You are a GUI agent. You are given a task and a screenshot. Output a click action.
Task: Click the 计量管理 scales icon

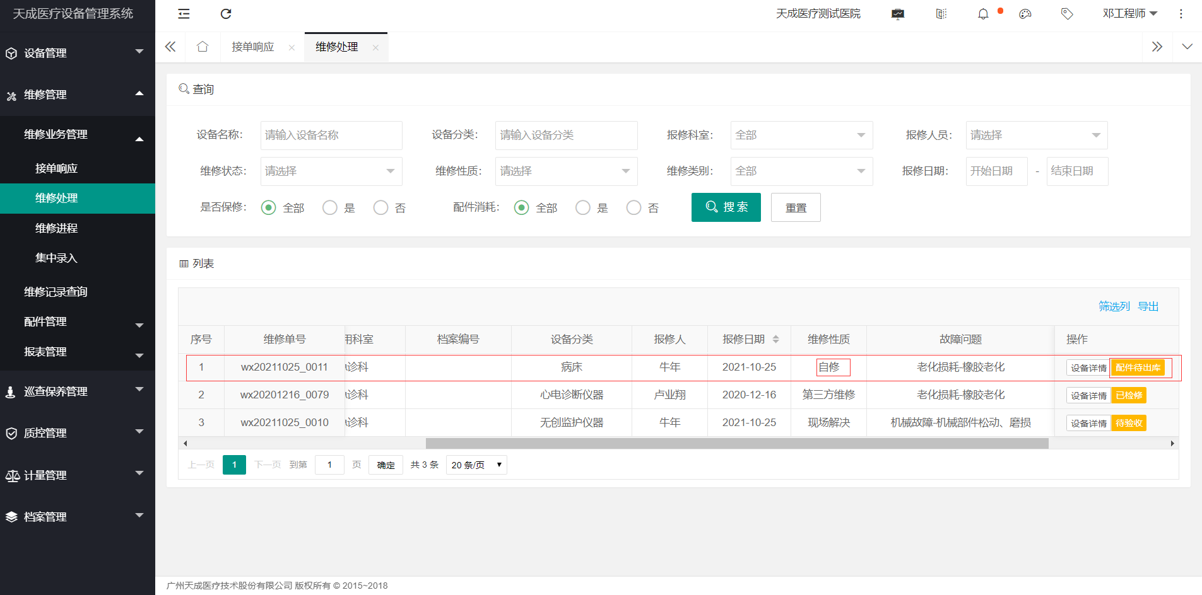[x=12, y=476]
